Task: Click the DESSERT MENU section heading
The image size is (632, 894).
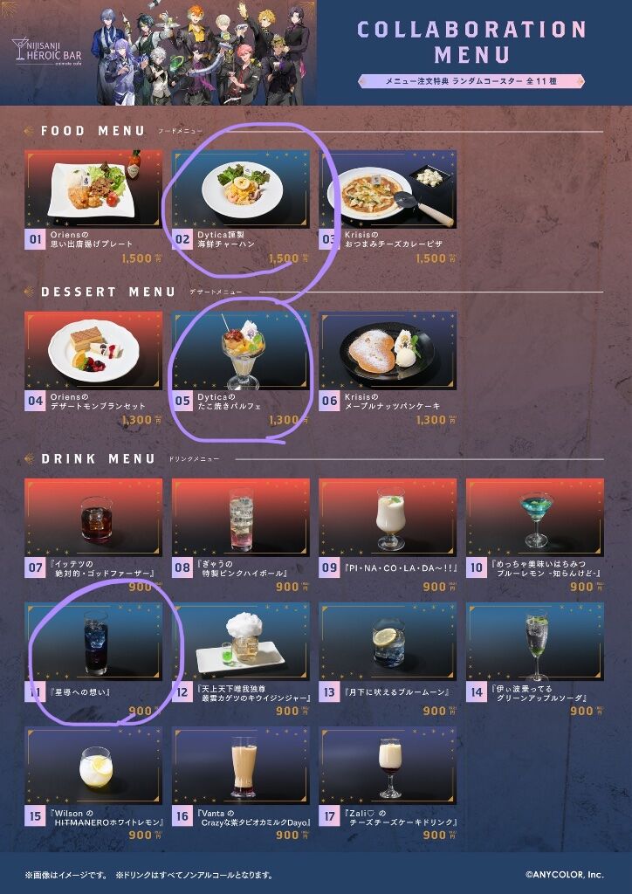Action: (x=107, y=292)
